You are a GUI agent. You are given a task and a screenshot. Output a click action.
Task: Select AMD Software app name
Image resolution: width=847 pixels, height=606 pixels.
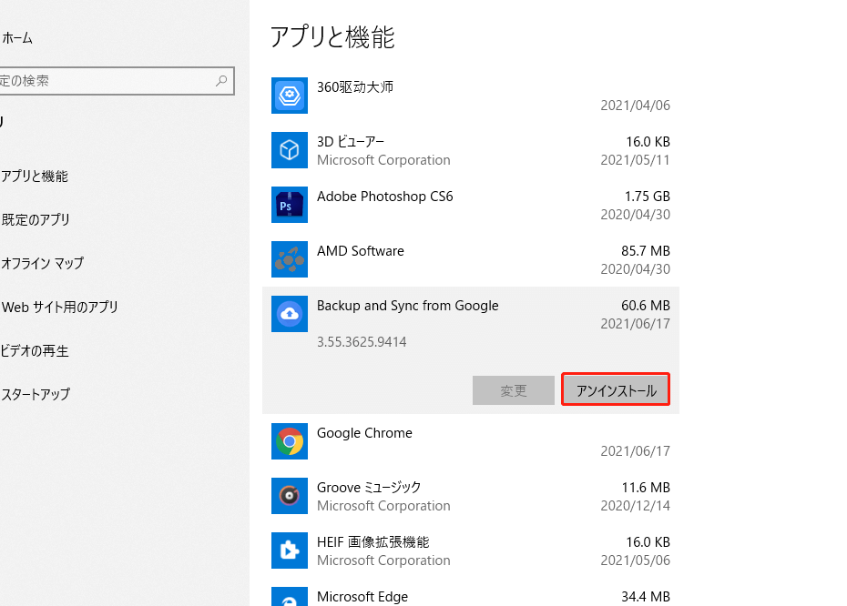pos(361,251)
